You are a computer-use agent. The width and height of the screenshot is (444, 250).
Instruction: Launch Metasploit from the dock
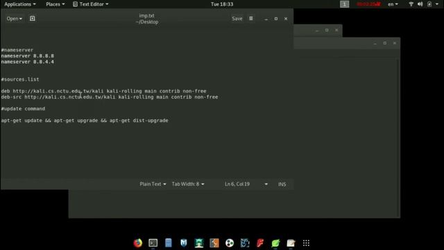tap(184, 243)
